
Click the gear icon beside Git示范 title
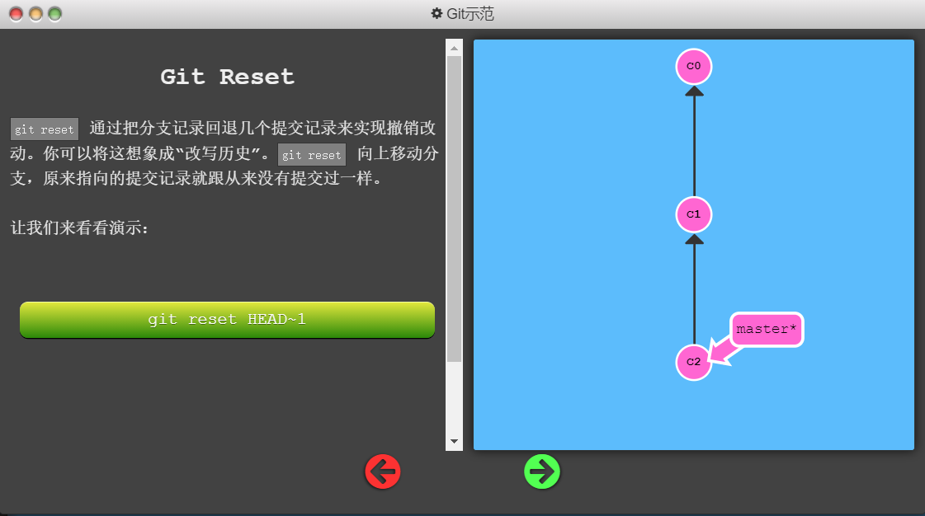pos(437,13)
